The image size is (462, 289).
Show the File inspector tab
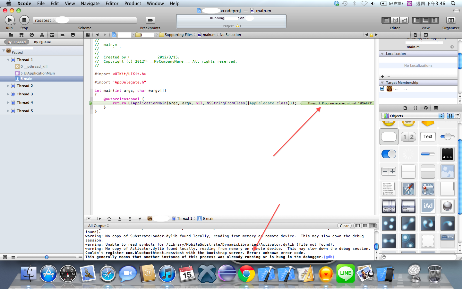(415, 35)
